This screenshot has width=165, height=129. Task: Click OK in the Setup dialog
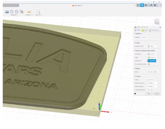click(149, 94)
